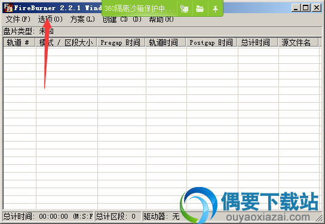Open the 帮助(H) menu
Viewport: 325px width, 224px height.
point(161,20)
